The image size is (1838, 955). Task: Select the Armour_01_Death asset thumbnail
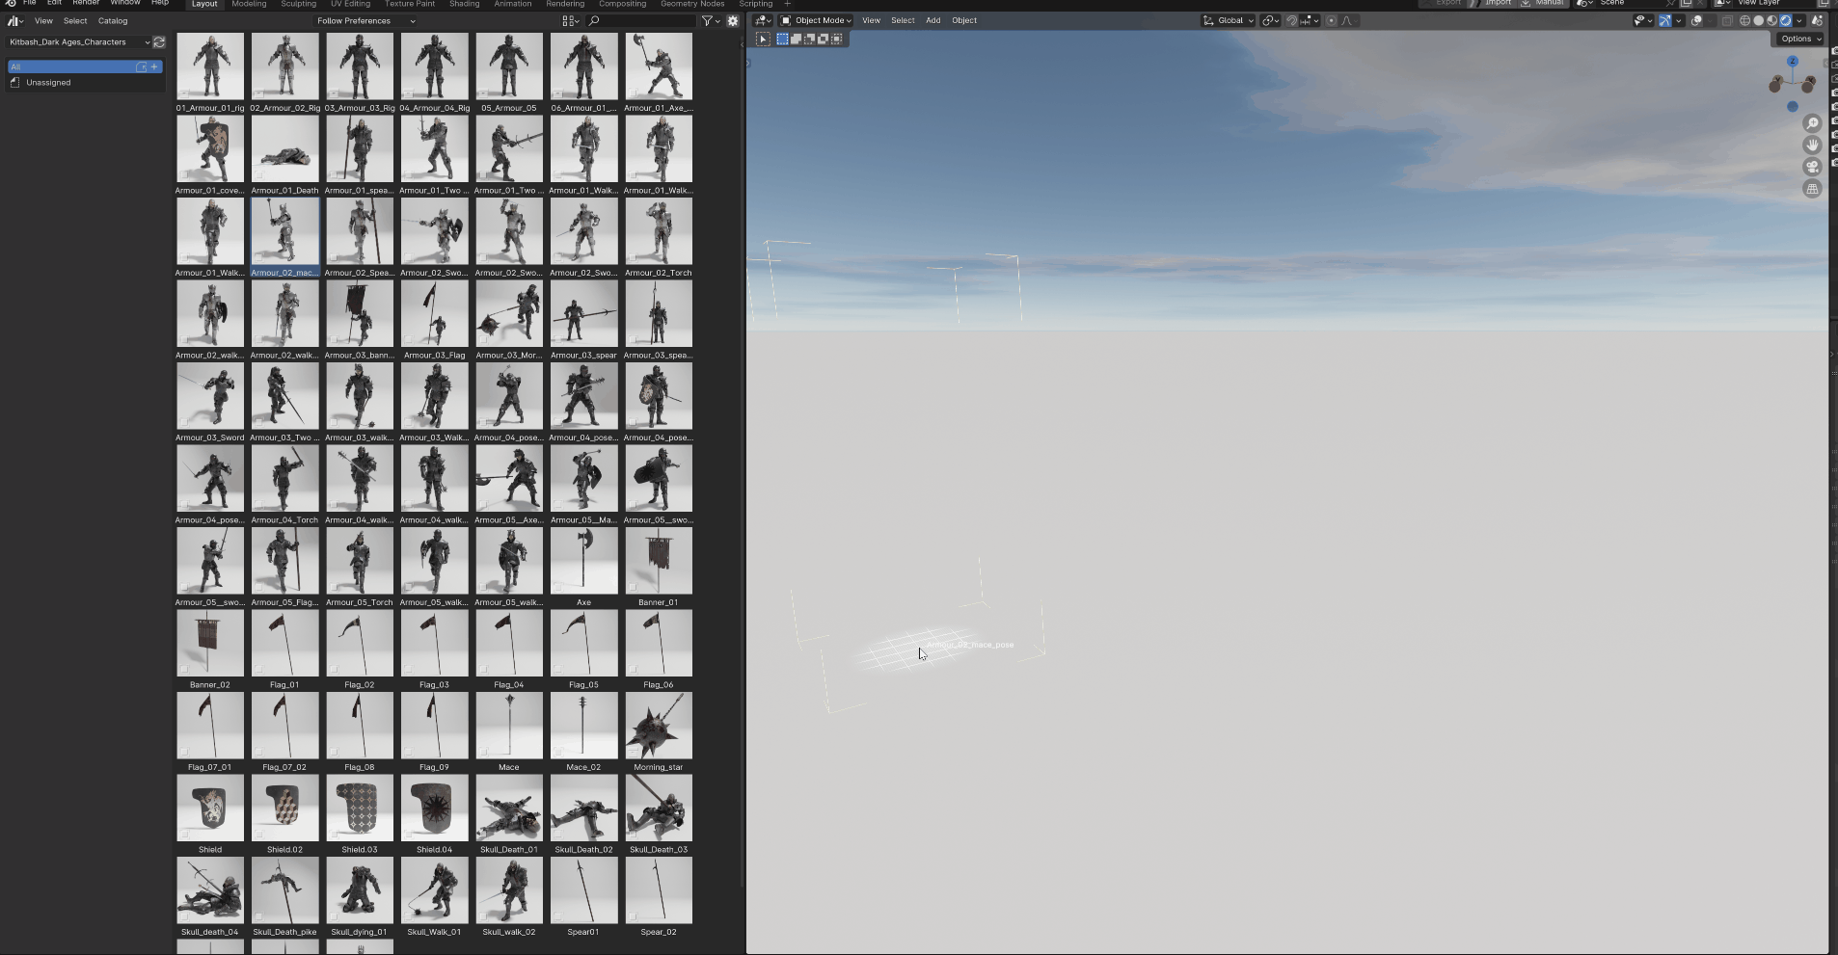284,148
